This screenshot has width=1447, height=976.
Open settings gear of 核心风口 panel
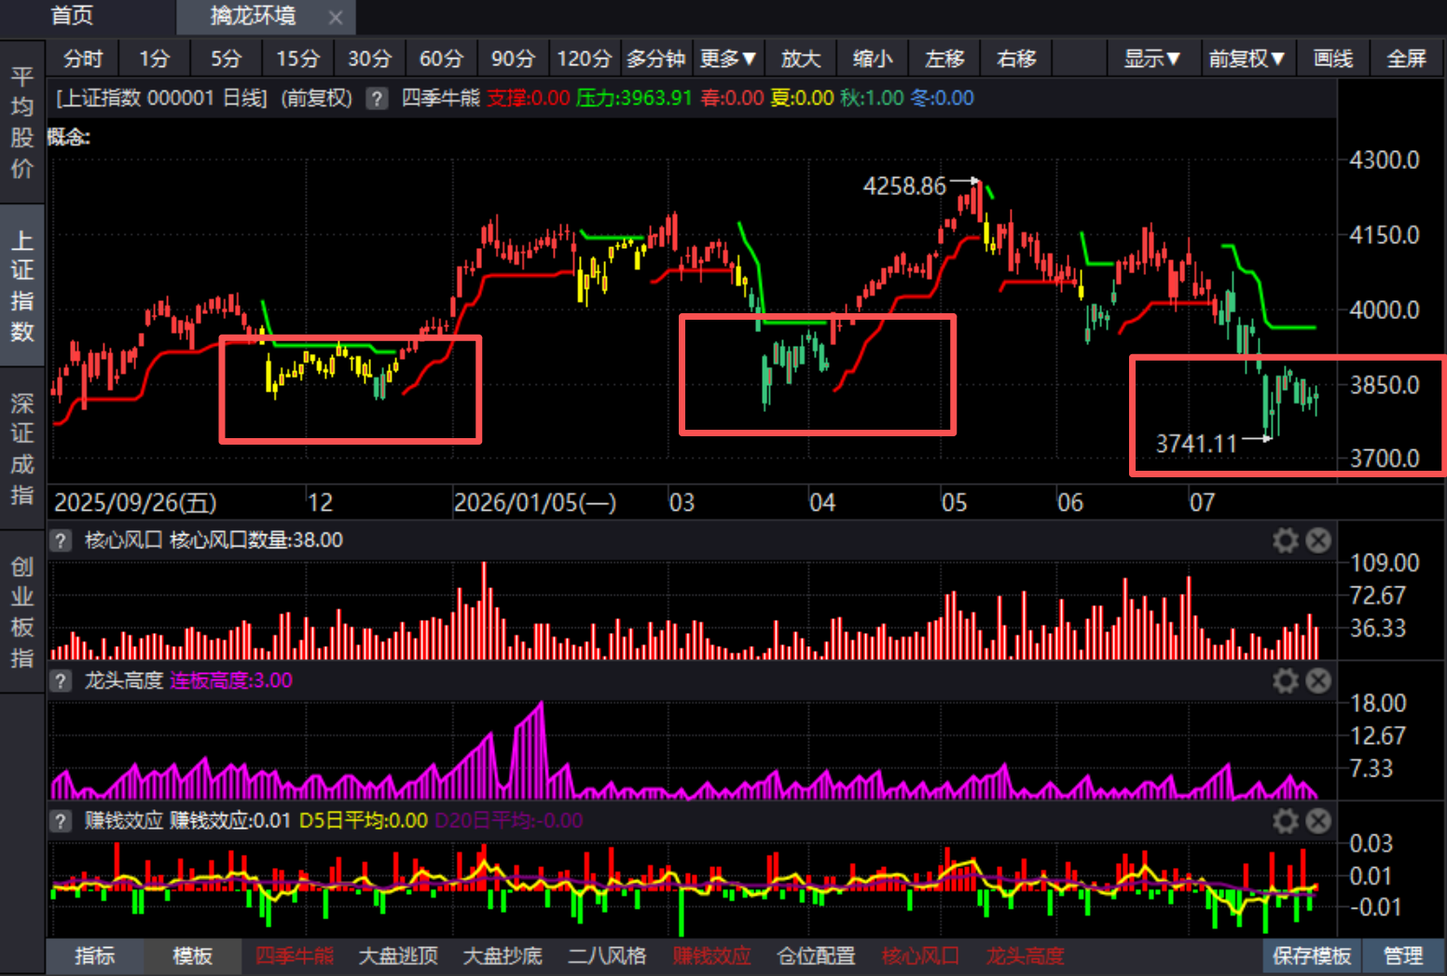point(1286,541)
